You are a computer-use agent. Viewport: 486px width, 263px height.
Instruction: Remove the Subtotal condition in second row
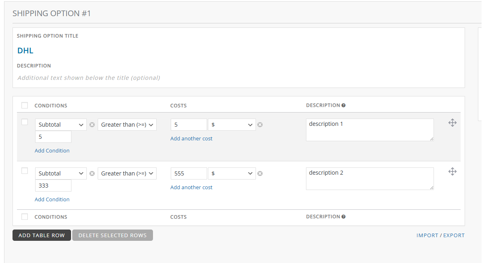click(92, 174)
